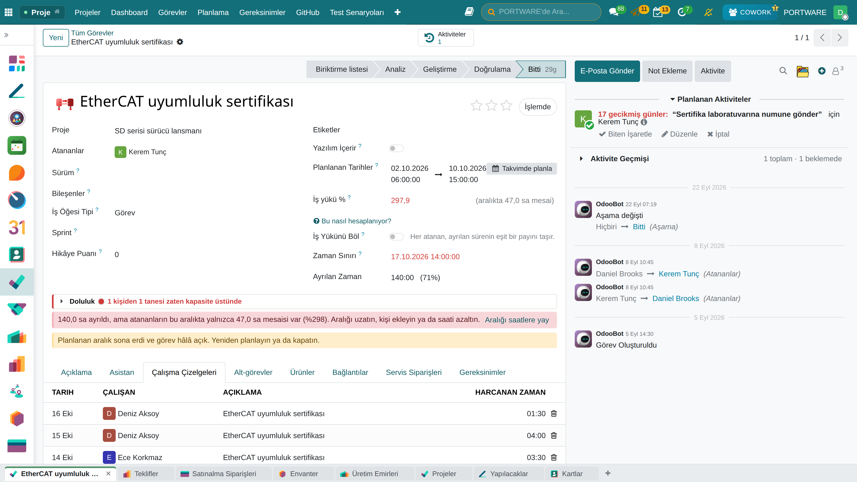
Task: Click the İşlemde state button
Action: [x=537, y=107]
